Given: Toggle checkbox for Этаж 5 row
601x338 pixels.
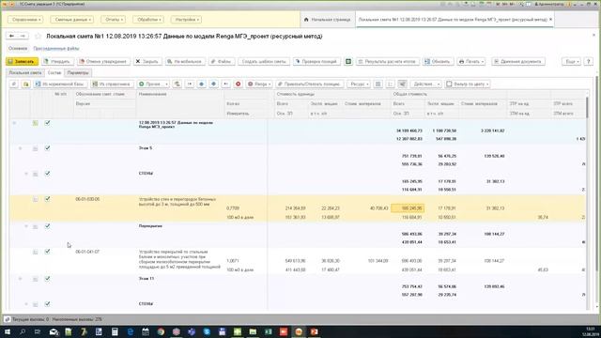Looking at the screenshot, I should point(48,148).
